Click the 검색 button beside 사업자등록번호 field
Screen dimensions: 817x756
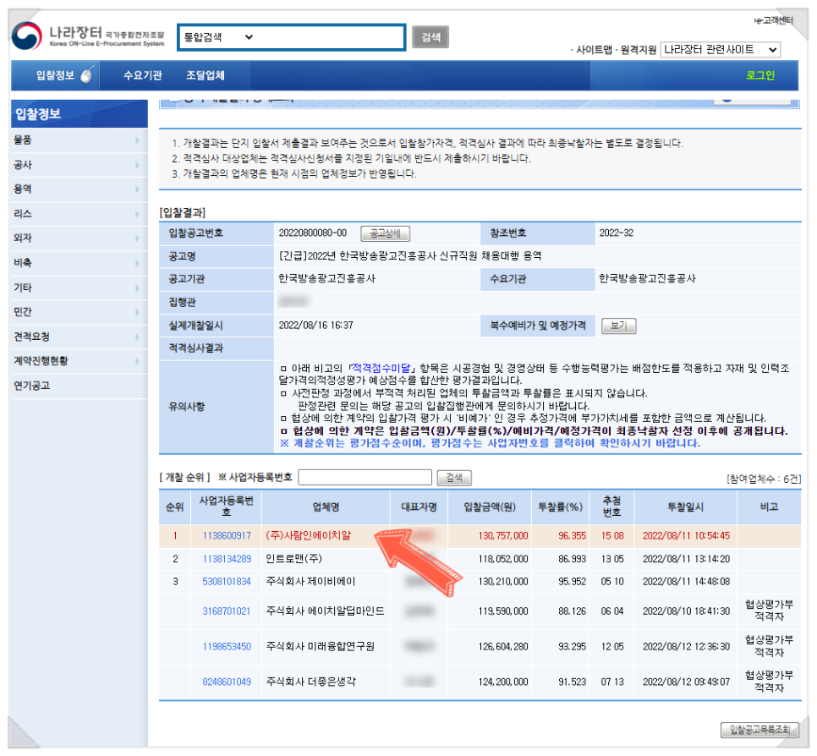tap(454, 477)
